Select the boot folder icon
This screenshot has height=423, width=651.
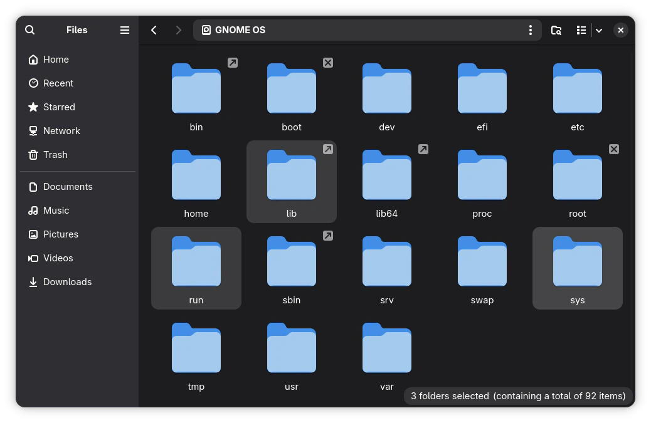(x=292, y=88)
